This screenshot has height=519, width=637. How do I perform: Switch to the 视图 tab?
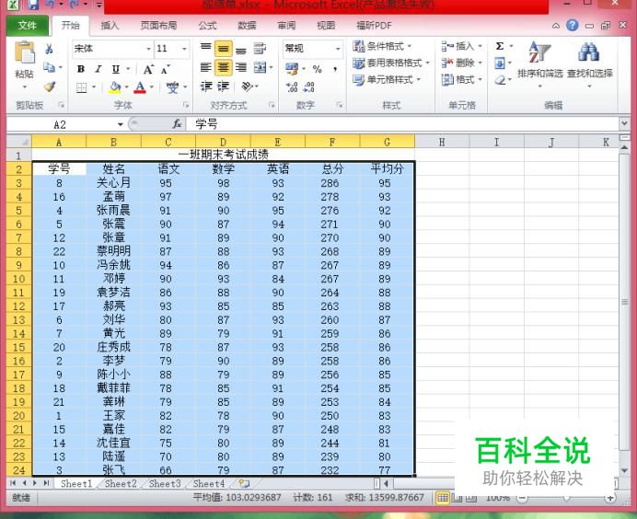tap(326, 26)
